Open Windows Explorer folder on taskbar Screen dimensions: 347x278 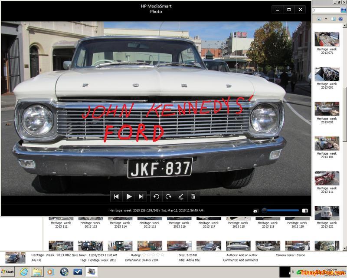point(37,272)
